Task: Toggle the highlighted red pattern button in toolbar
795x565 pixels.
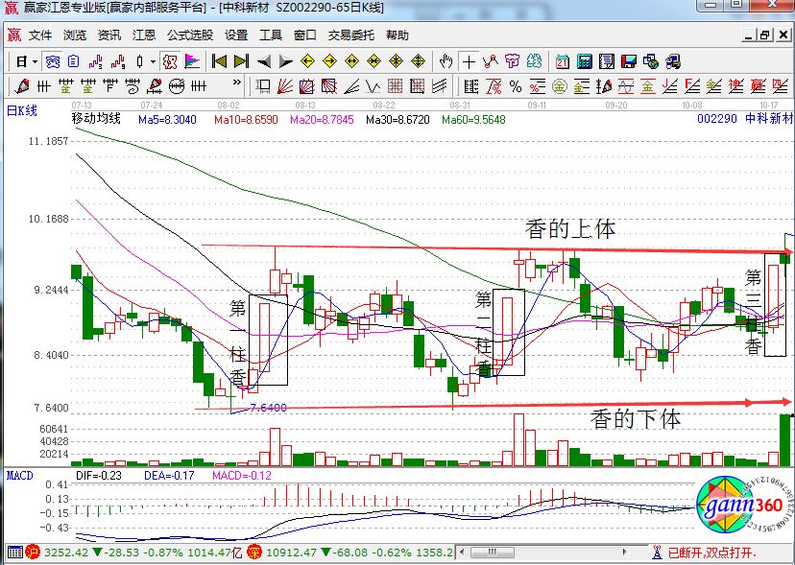Action: tap(169, 61)
